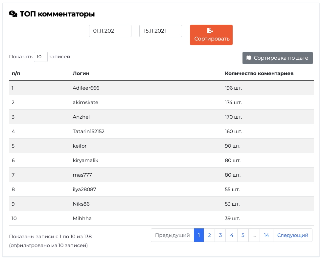Open the start date field 01.11.2021
Viewport: 322px width, 261px height.
click(x=110, y=31)
